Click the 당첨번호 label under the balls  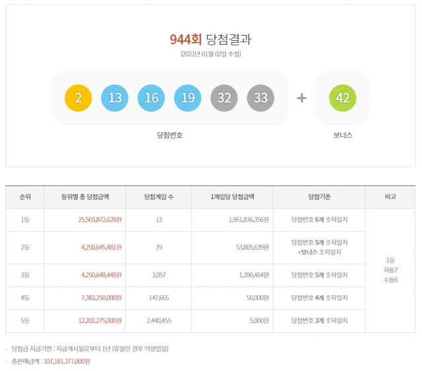coord(170,135)
